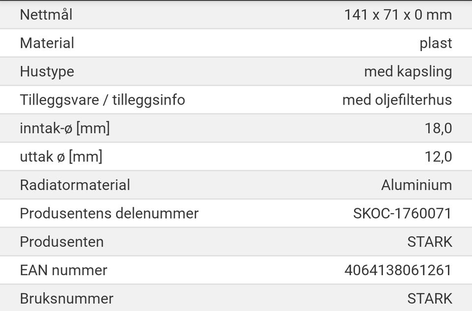
Task: Click the med kapsling value
Action: tap(408, 72)
